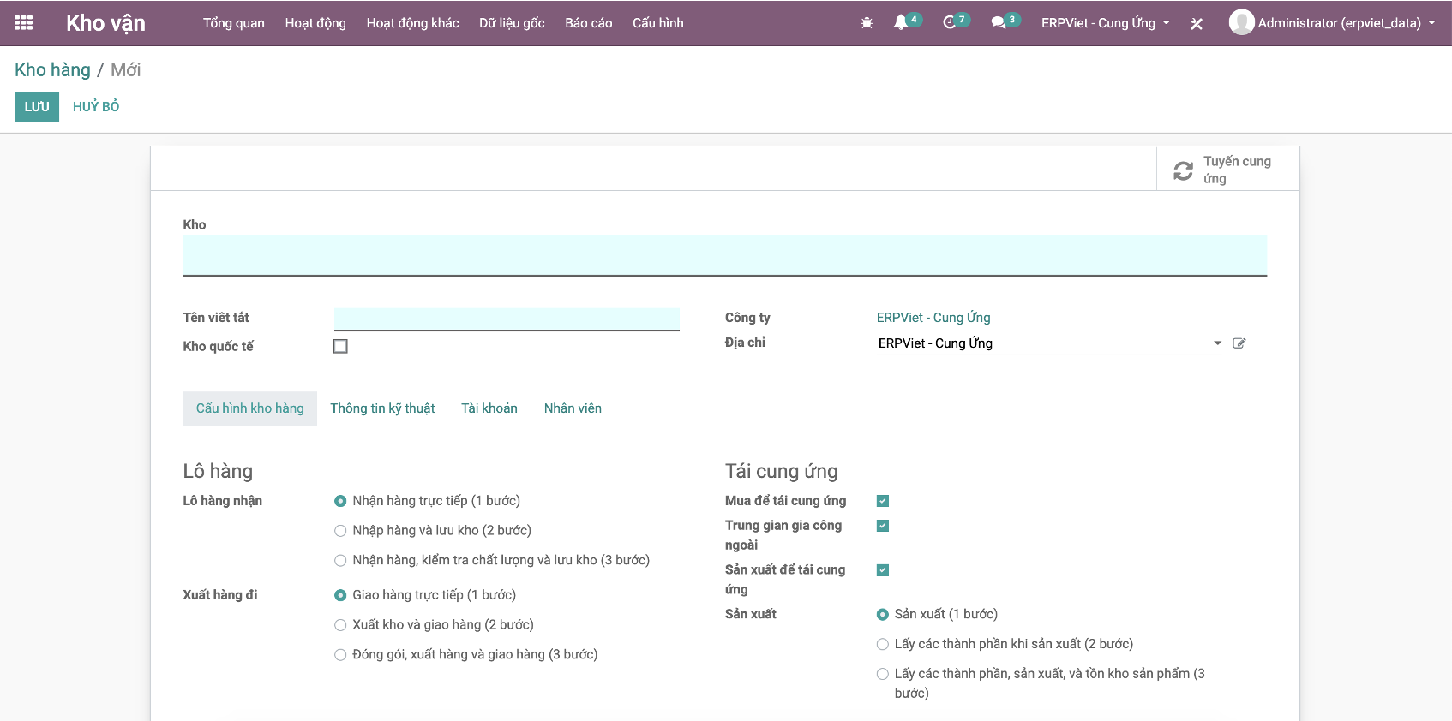Open the activities clock icon

point(950,23)
